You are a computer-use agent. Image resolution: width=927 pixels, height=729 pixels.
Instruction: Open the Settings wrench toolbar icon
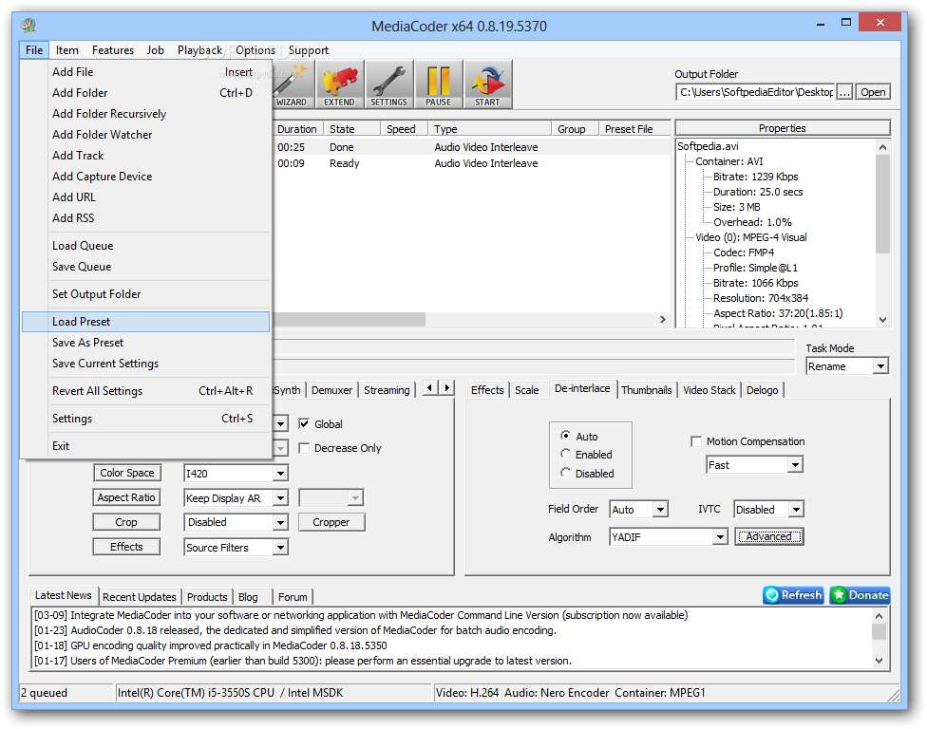(x=388, y=85)
